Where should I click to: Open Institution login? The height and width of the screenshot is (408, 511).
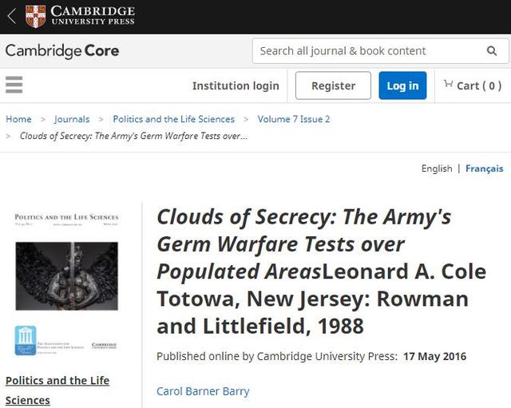236,85
